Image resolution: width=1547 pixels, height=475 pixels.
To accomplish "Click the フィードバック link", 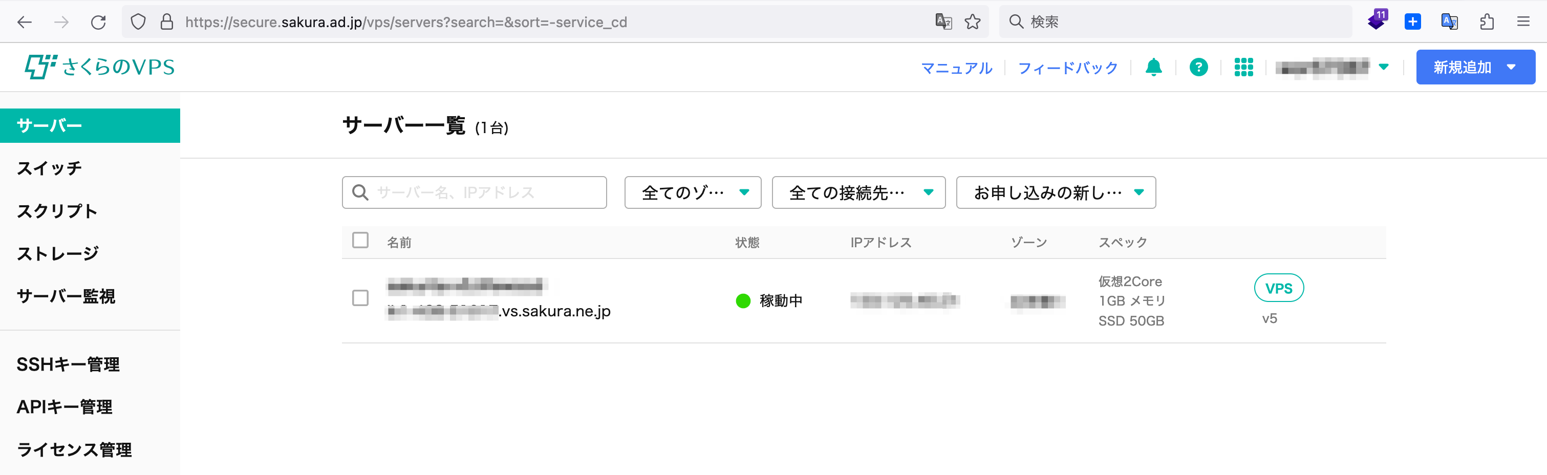I will coord(1067,68).
